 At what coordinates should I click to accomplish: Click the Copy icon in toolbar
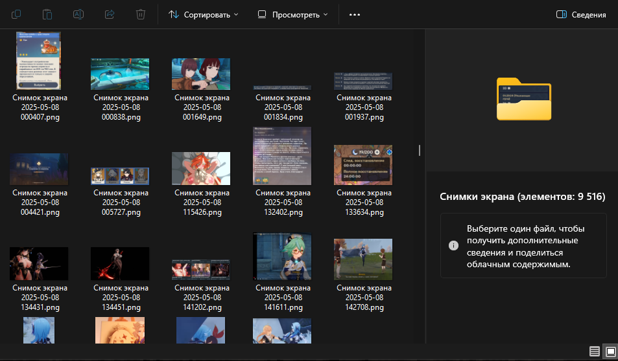(x=16, y=14)
